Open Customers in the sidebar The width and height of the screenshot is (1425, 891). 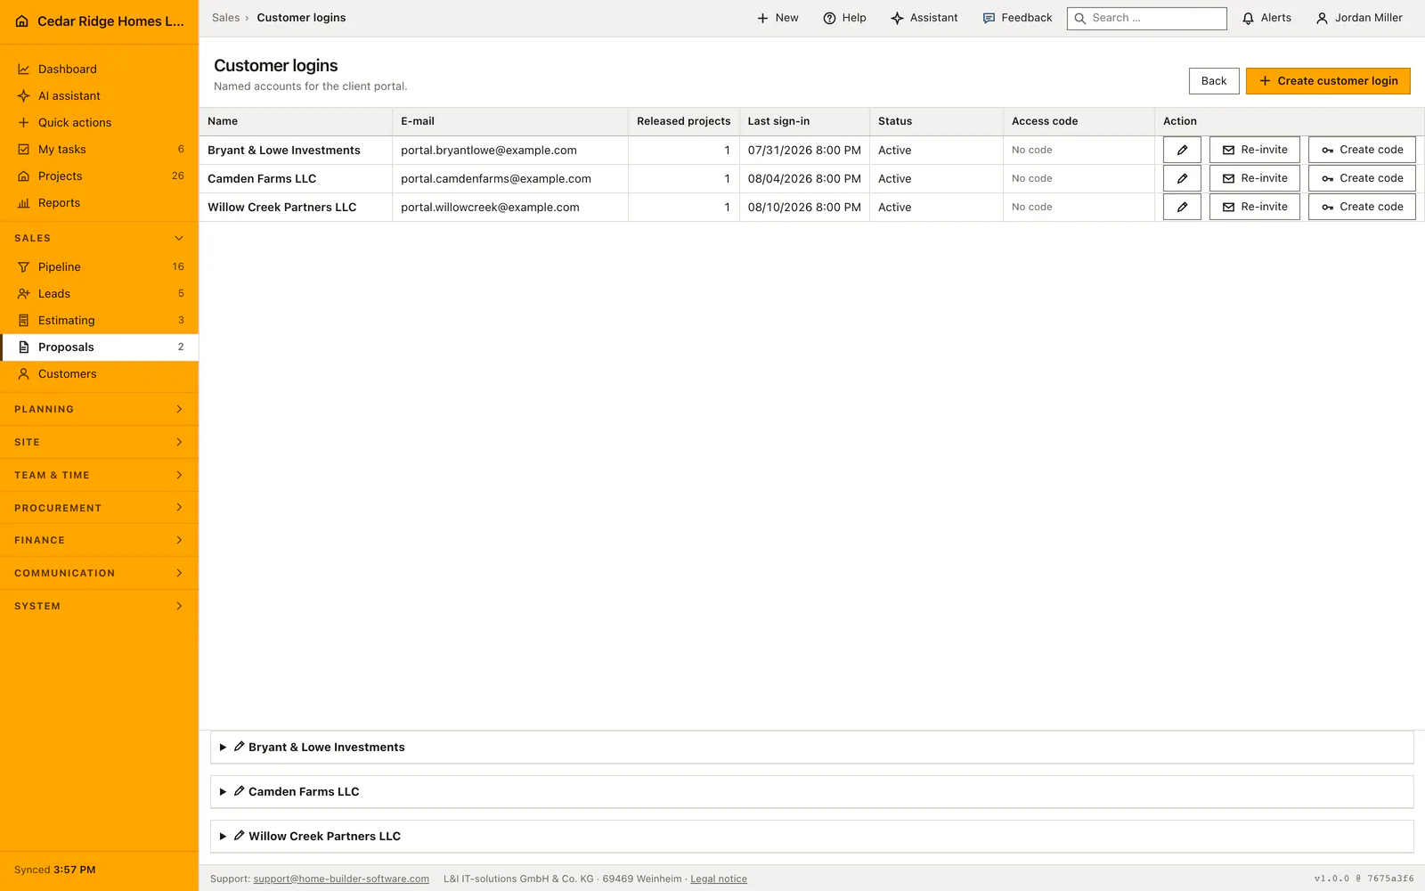(99, 373)
